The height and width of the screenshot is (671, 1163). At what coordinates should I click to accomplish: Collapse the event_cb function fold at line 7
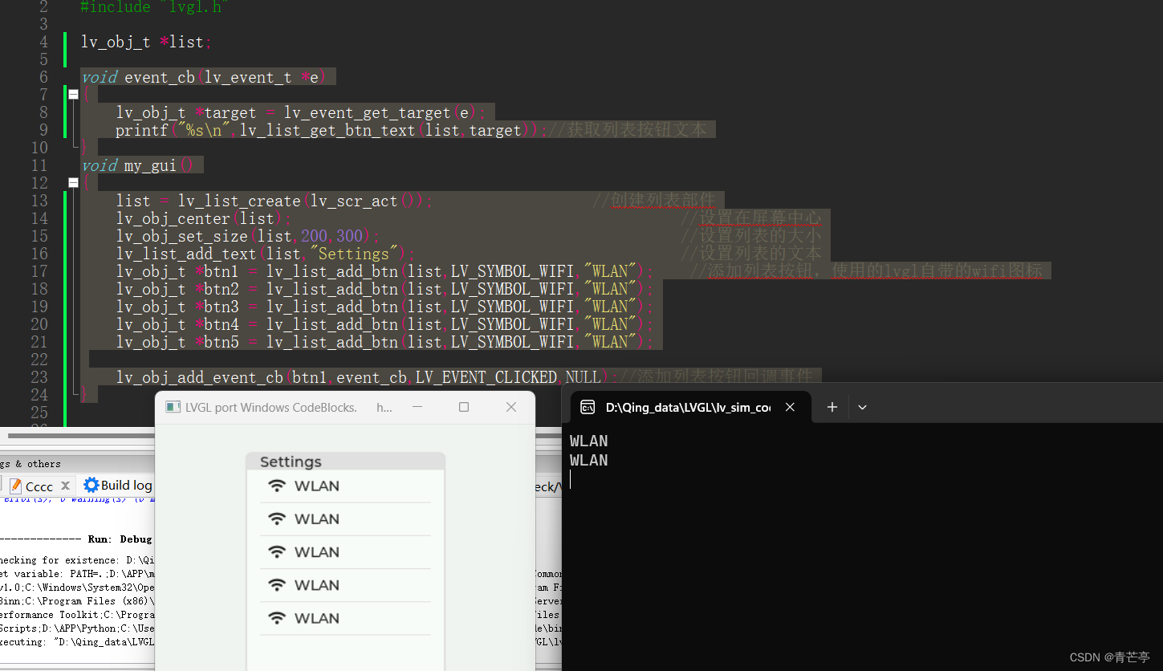[73, 94]
